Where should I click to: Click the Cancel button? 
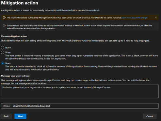pos(150,116)
